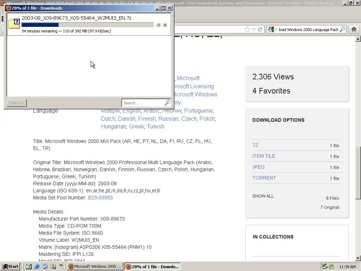Click the download progress bar
Screen dimensions: 361x271
point(87,25)
